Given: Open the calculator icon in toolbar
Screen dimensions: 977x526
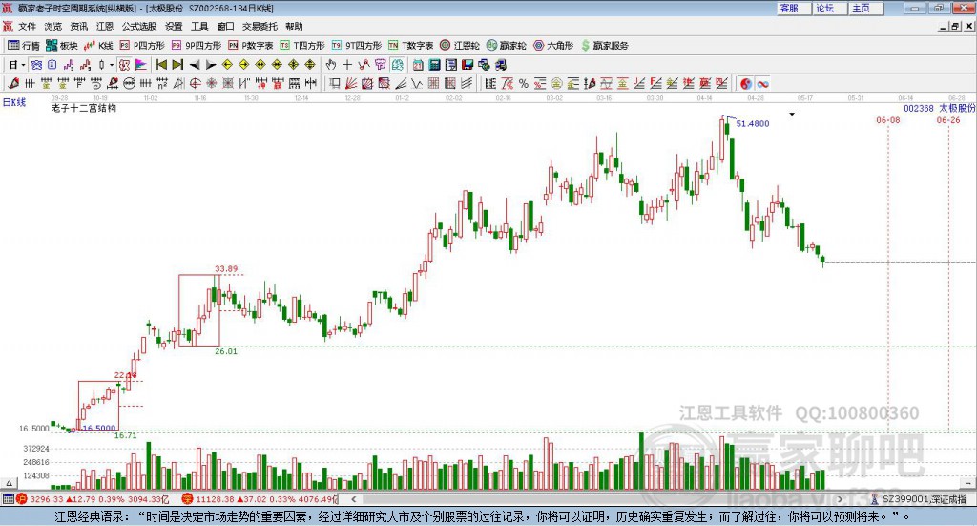Looking at the screenshot, I should tap(434, 65).
